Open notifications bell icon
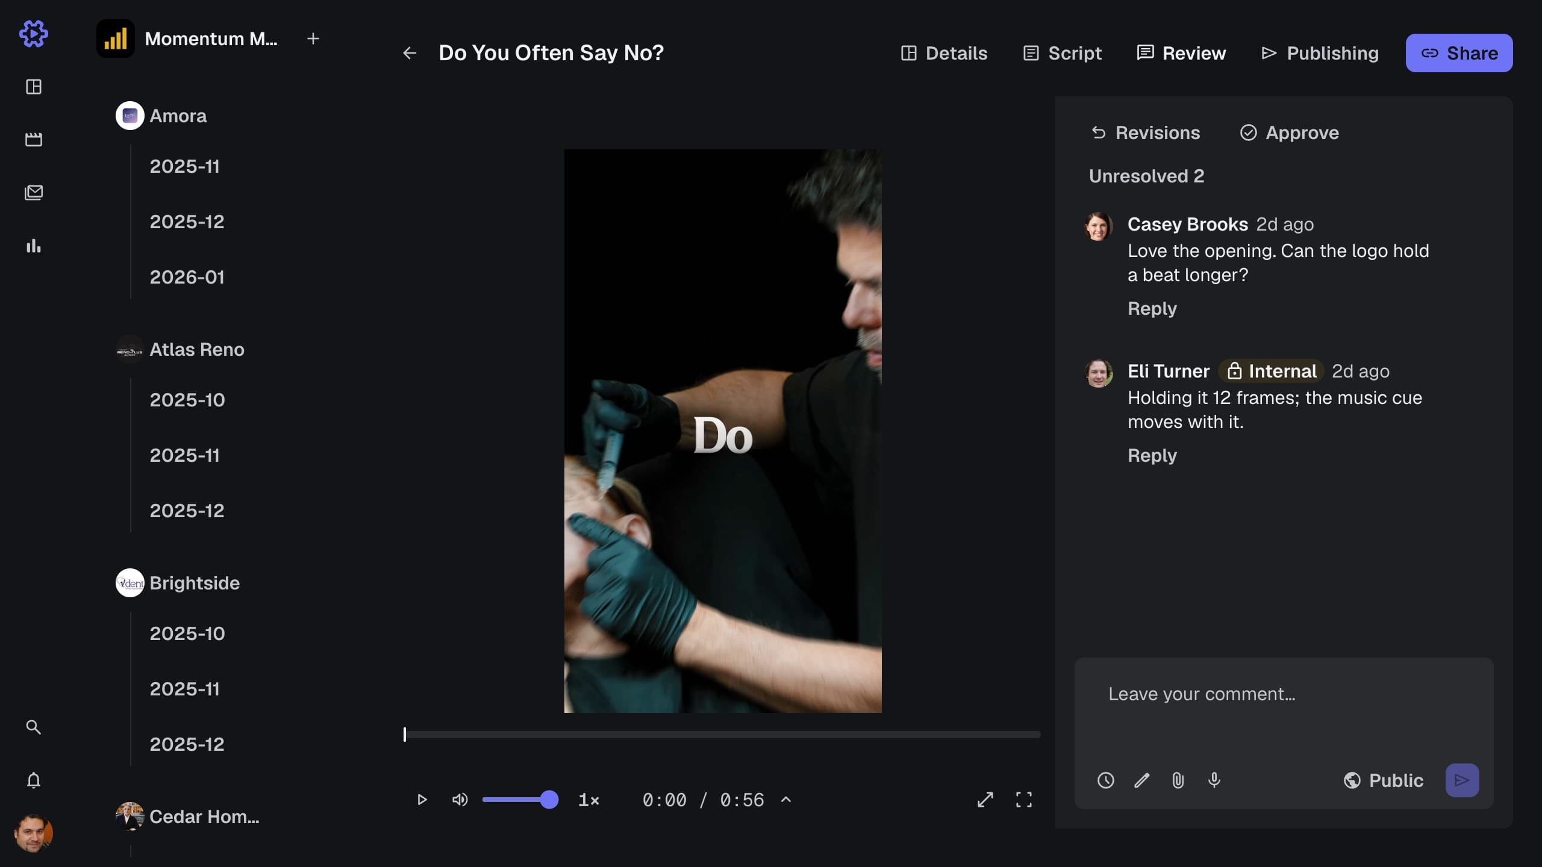 [x=34, y=780]
